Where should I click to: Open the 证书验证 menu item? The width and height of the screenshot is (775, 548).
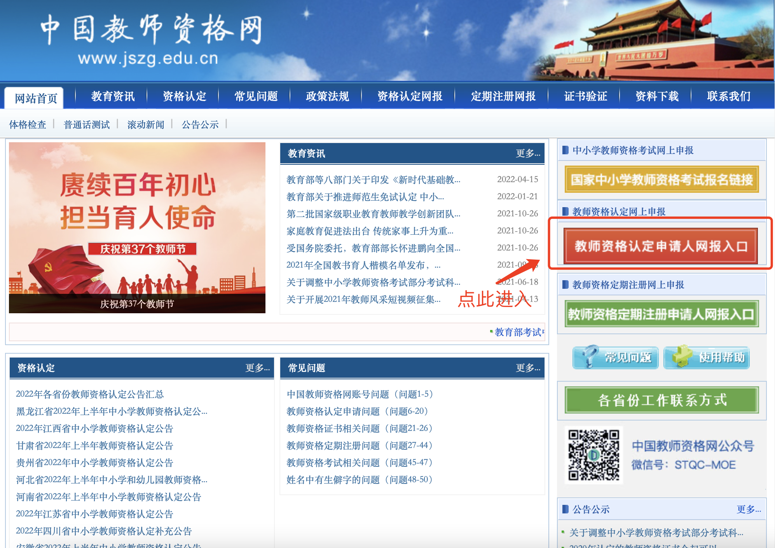pyautogui.click(x=585, y=96)
